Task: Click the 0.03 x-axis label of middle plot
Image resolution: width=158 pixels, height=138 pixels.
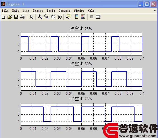Action: coord(57,93)
